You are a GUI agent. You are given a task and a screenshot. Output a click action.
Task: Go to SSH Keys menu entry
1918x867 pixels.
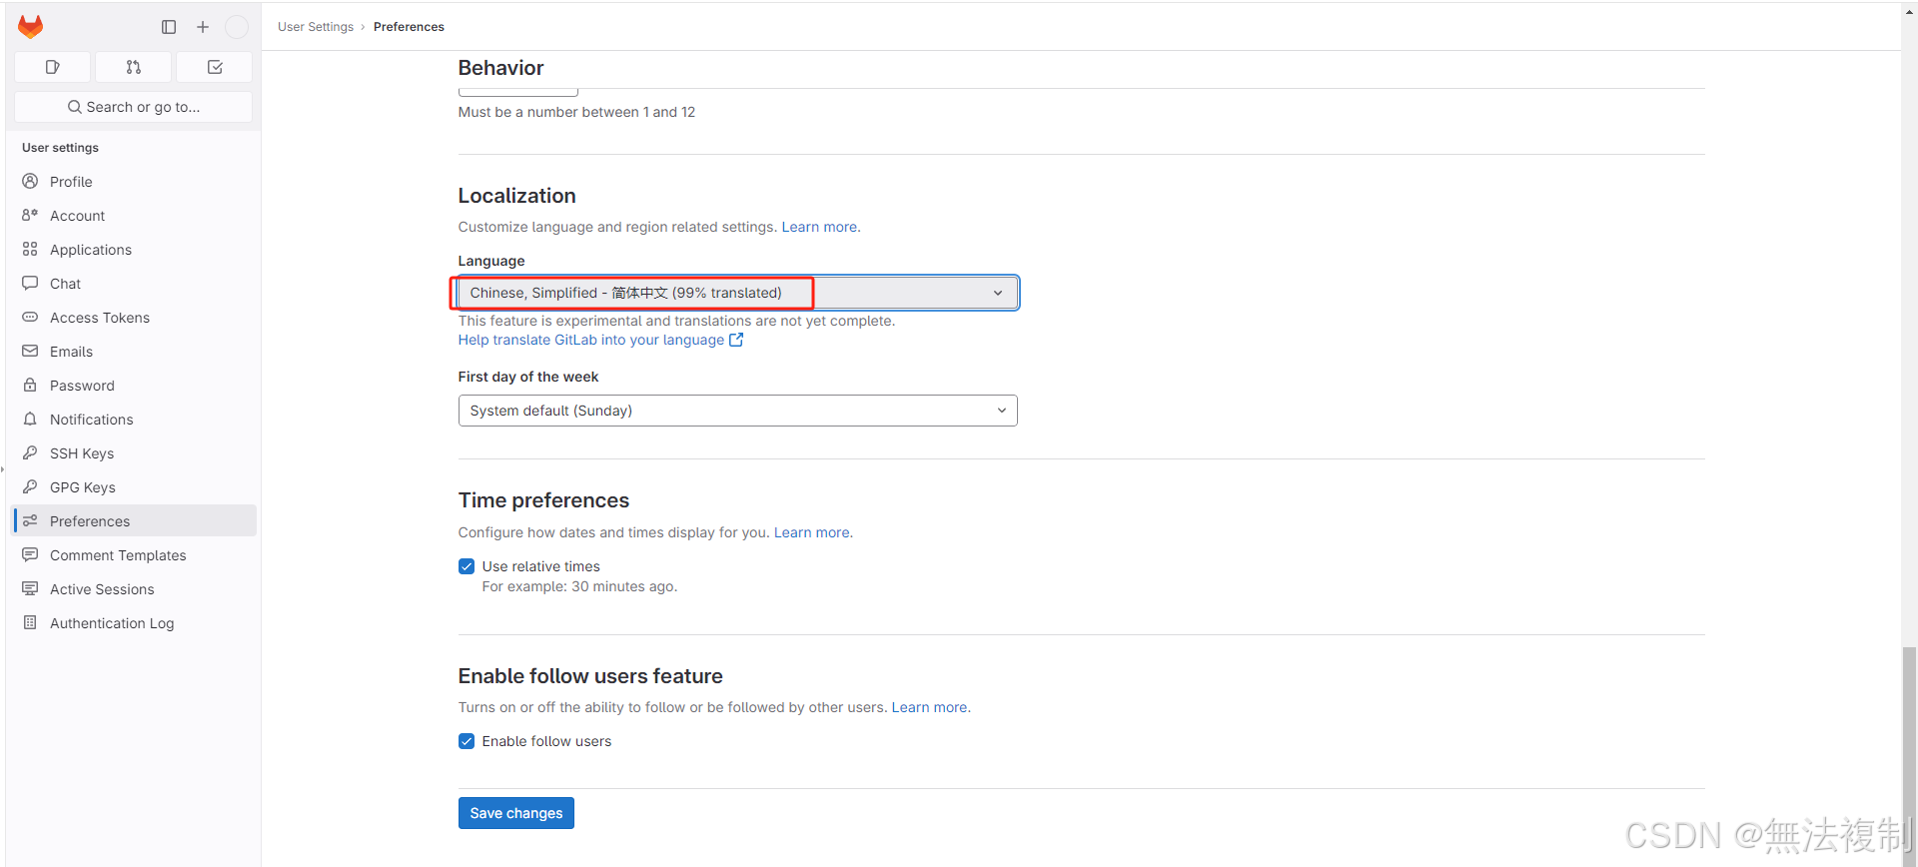point(134,452)
